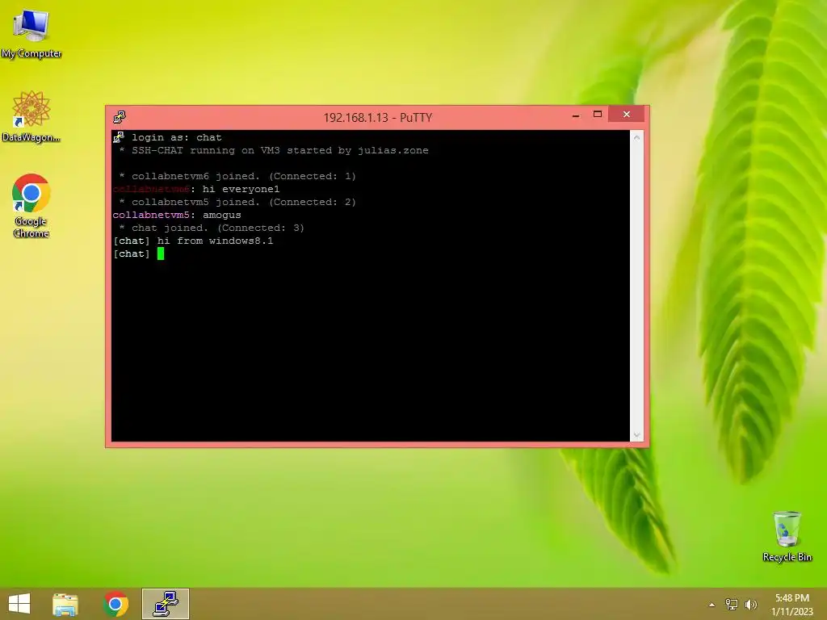Close the PuTTY window
Image resolution: width=827 pixels, height=620 pixels.
click(627, 115)
